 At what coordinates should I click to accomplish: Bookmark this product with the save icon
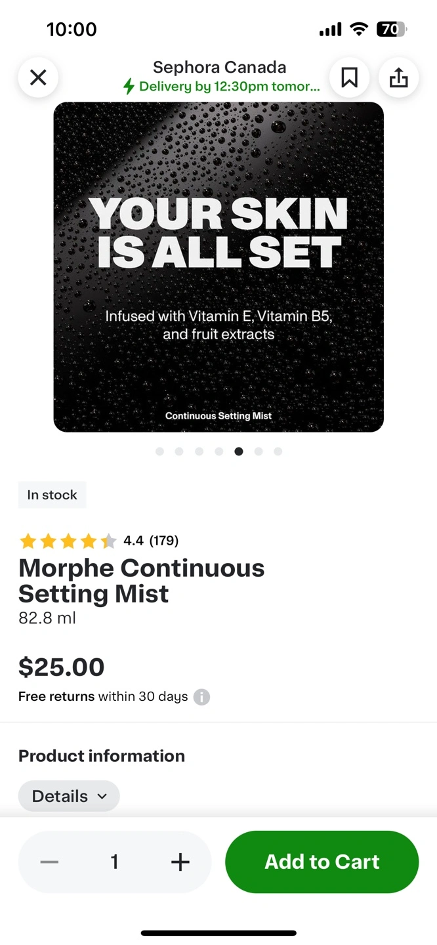click(349, 78)
